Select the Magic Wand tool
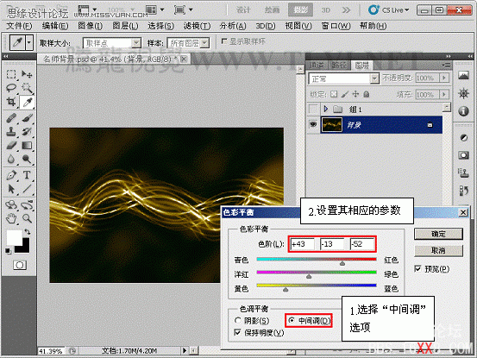Viewport: 477px width, 358px height. tap(27, 88)
